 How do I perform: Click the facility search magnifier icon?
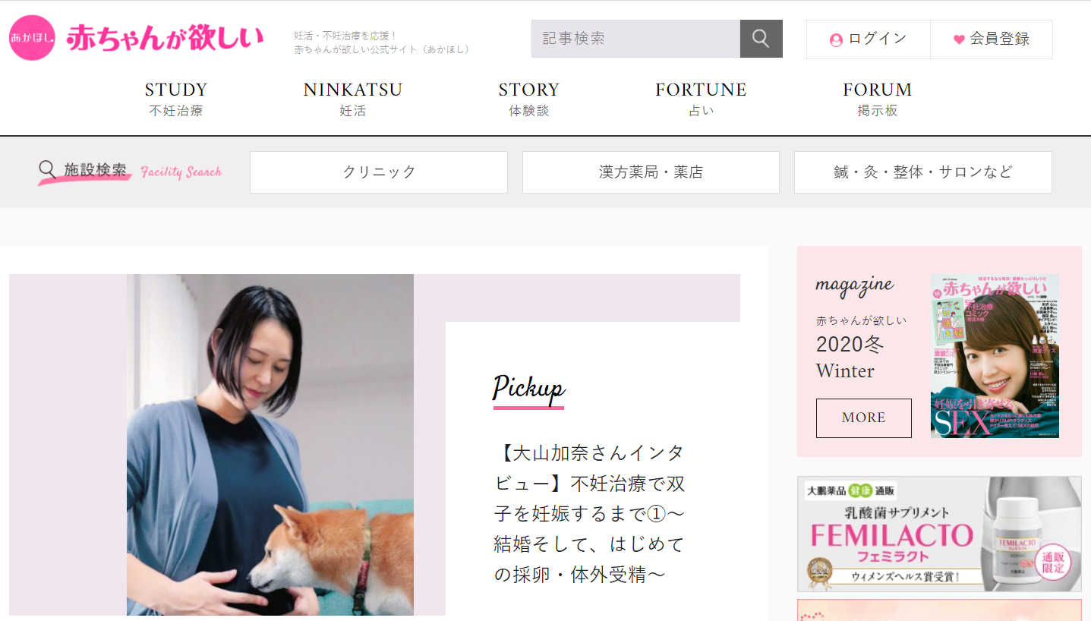point(47,169)
